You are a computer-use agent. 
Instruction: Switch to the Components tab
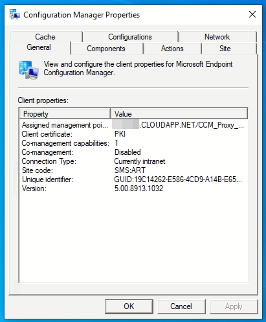tap(106, 49)
